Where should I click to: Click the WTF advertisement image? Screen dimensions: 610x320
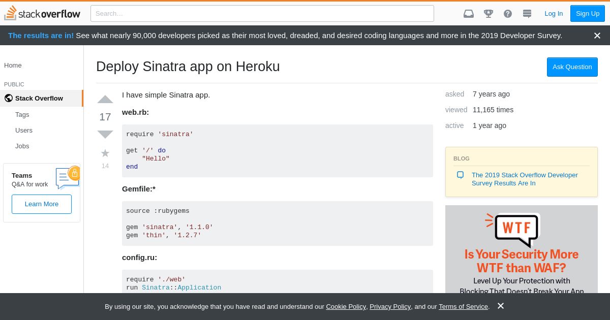(x=522, y=249)
